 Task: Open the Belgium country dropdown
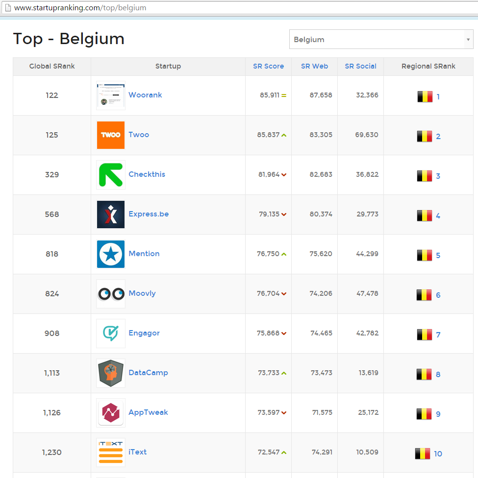(381, 40)
